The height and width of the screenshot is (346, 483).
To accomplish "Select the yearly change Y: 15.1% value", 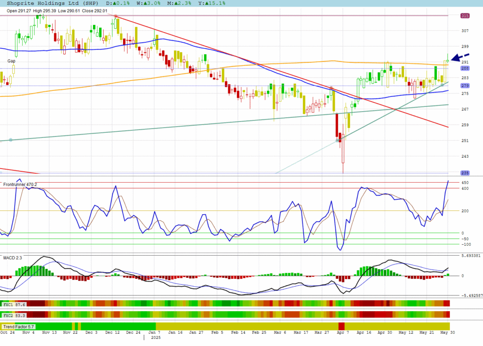I will tap(212, 3).
